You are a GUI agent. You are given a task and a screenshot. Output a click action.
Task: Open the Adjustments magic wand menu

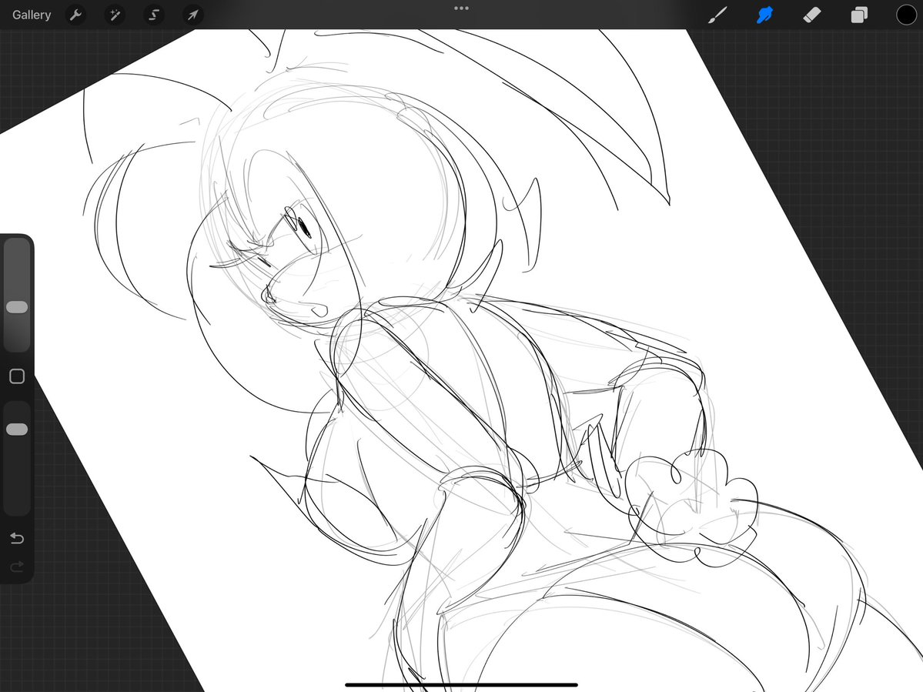(x=115, y=15)
